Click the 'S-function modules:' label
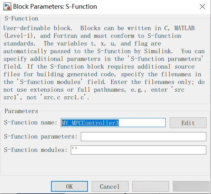Screen dimensions: 211x194 [x=36, y=150]
